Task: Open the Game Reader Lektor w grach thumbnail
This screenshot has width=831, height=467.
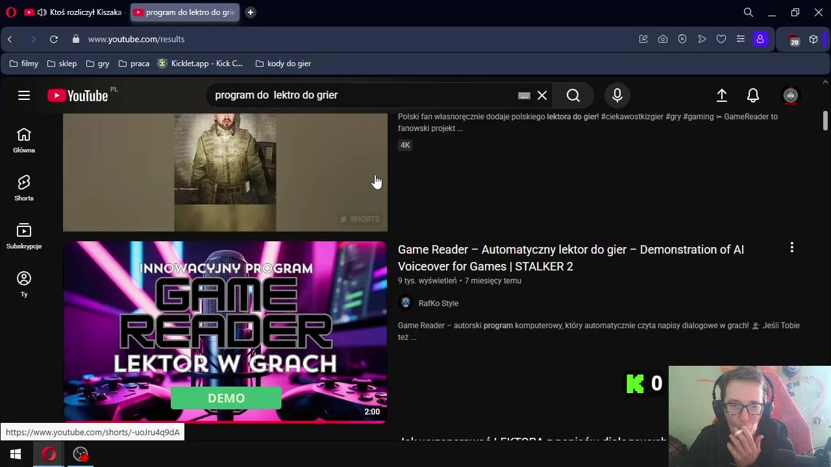Action: tap(225, 332)
